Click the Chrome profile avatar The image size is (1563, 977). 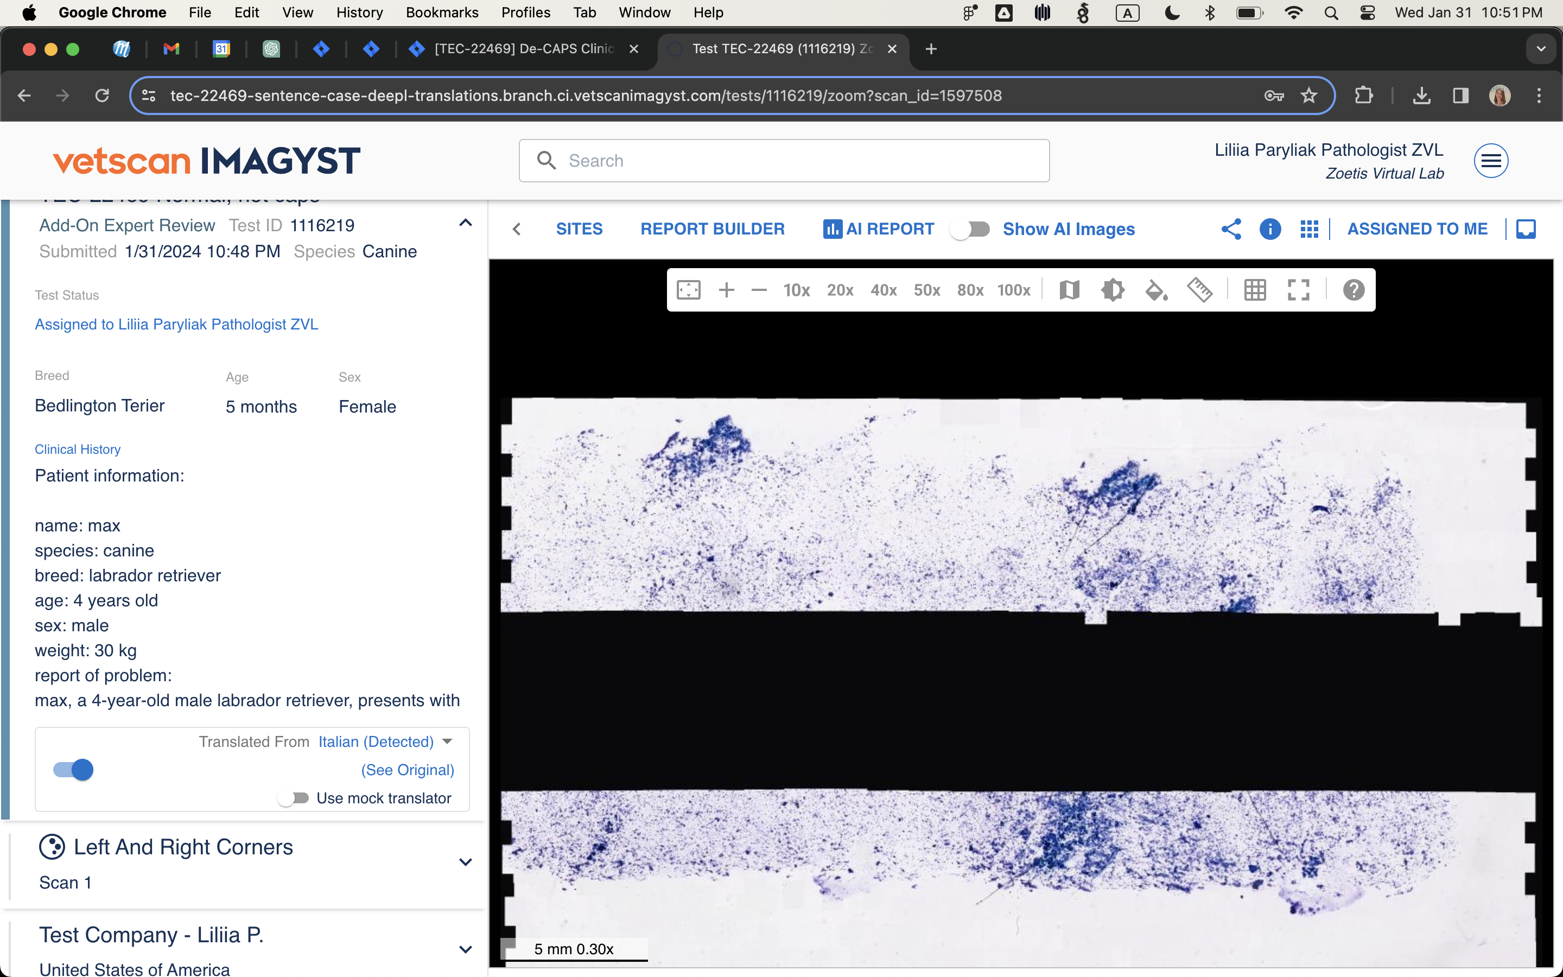point(1500,96)
